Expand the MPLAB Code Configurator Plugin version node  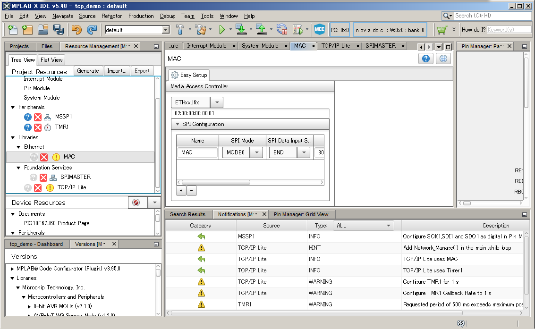click(x=12, y=269)
